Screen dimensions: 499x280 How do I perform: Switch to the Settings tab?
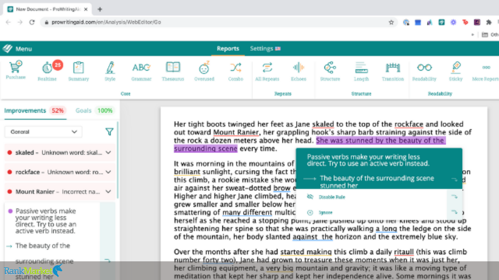(265, 49)
